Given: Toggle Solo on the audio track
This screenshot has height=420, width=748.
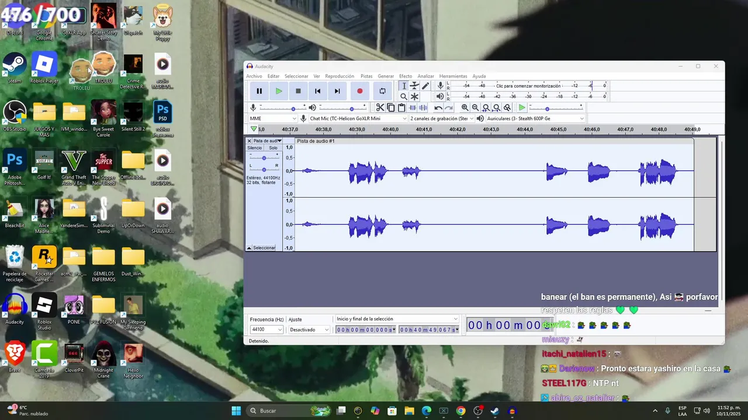Looking at the screenshot, I should tap(273, 148).
